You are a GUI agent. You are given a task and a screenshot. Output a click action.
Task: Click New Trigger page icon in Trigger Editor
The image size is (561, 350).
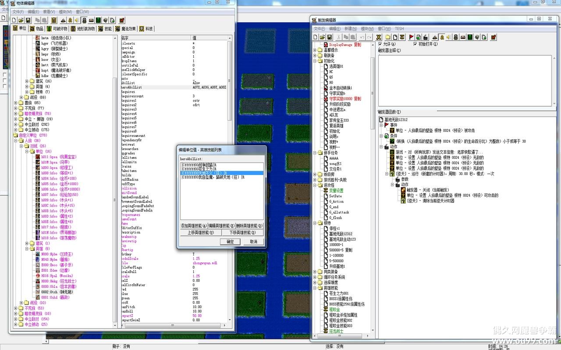tap(395, 37)
